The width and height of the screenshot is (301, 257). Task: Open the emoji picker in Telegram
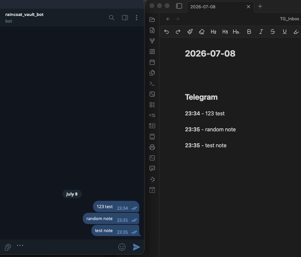coord(122,247)
